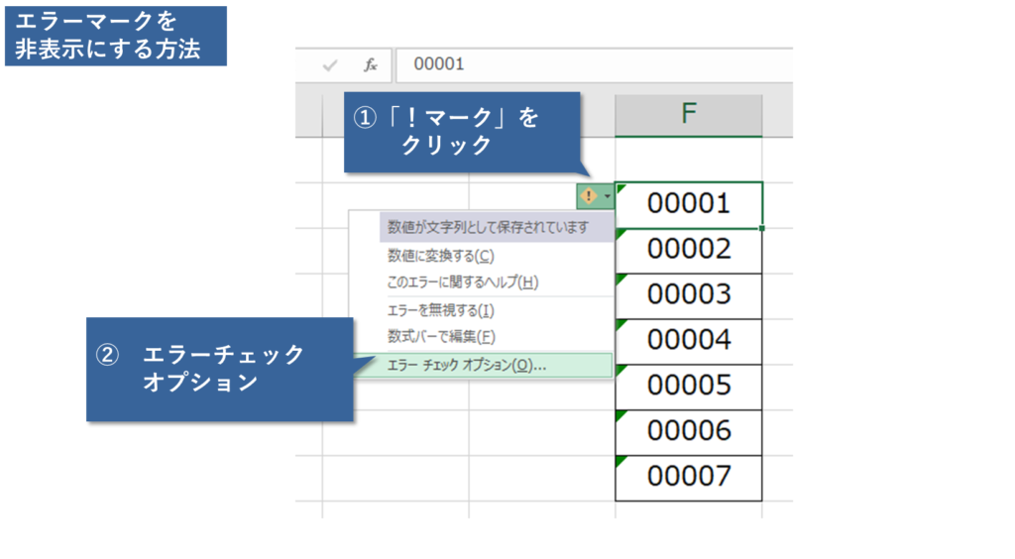Select the cell containing 00004
The height and width of the screenshot is (559, 1015).
(x=689, y=341)
